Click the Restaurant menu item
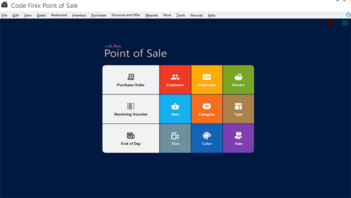 pyautogui.click(x=59, y=15)
